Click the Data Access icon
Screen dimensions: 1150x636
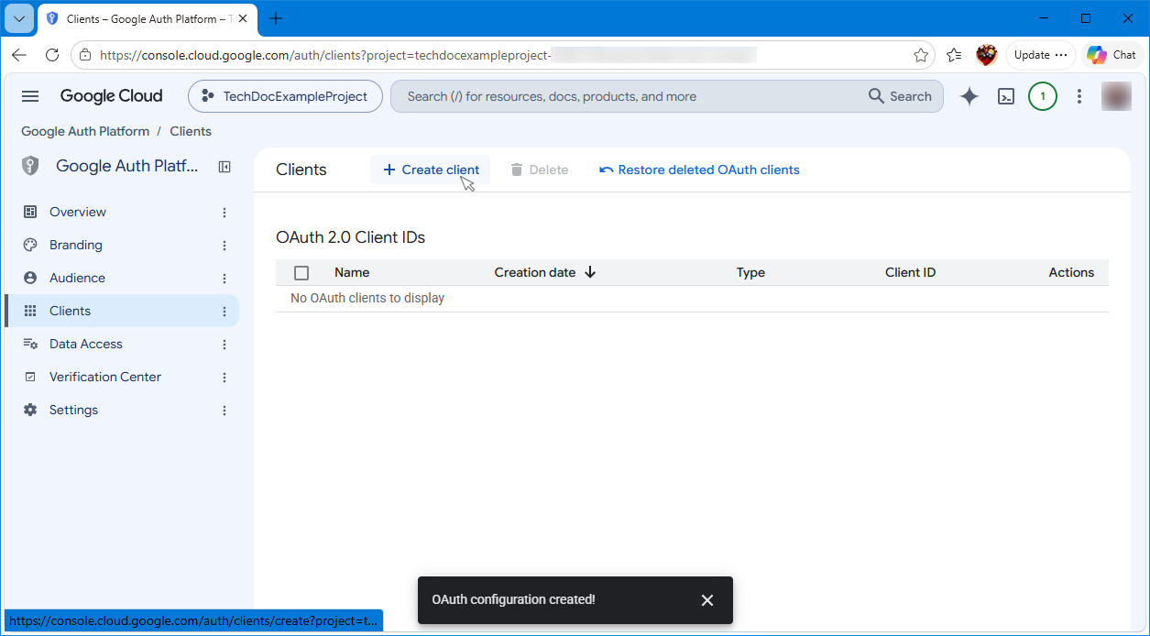click(30, 344)
